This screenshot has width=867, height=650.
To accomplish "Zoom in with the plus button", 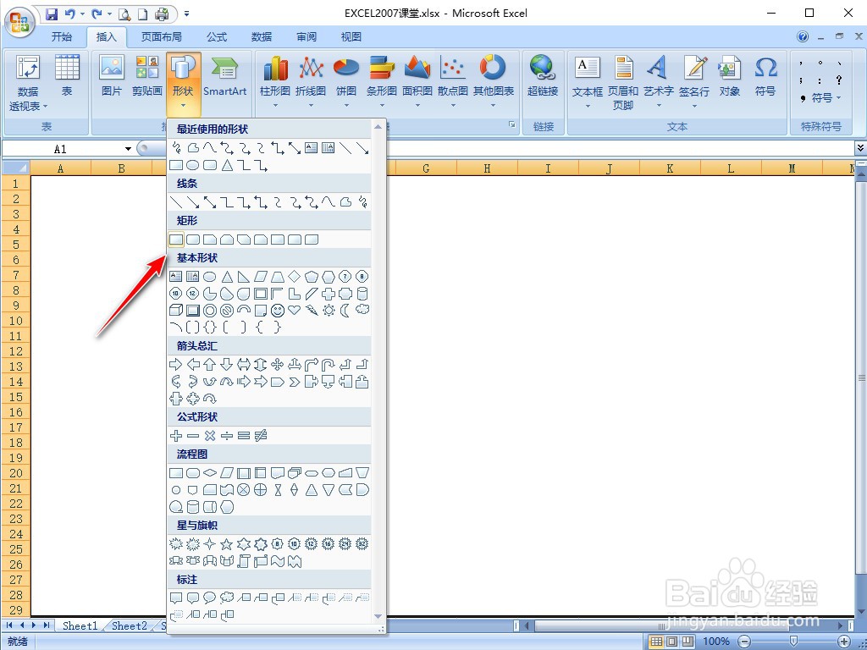I will click(x=844, y=642).
